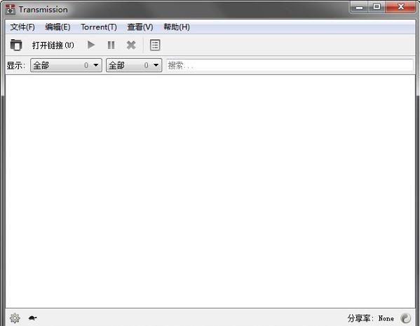Open the 编辑(E) menu
The image size is (420, 326).
(57, 27)
